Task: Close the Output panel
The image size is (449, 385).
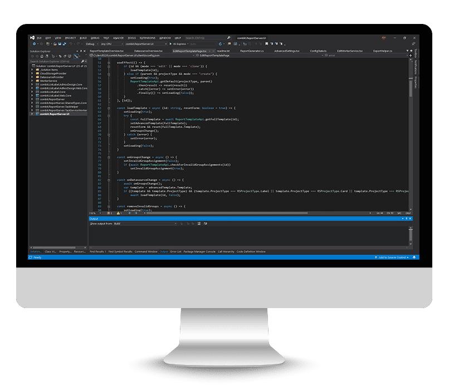Action: (x=410, y=219)
